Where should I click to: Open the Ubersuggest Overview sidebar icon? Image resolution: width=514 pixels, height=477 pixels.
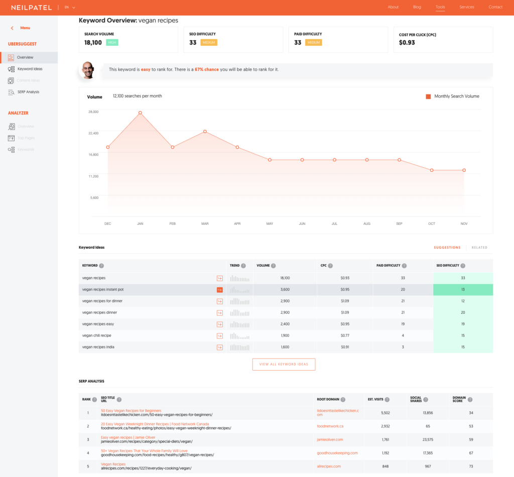(11, 58)
